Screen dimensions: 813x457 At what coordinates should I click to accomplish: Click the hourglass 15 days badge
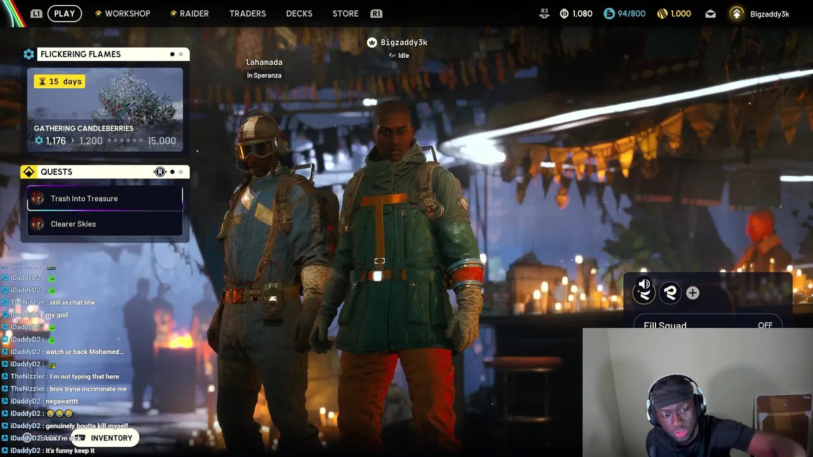point(59,81)
